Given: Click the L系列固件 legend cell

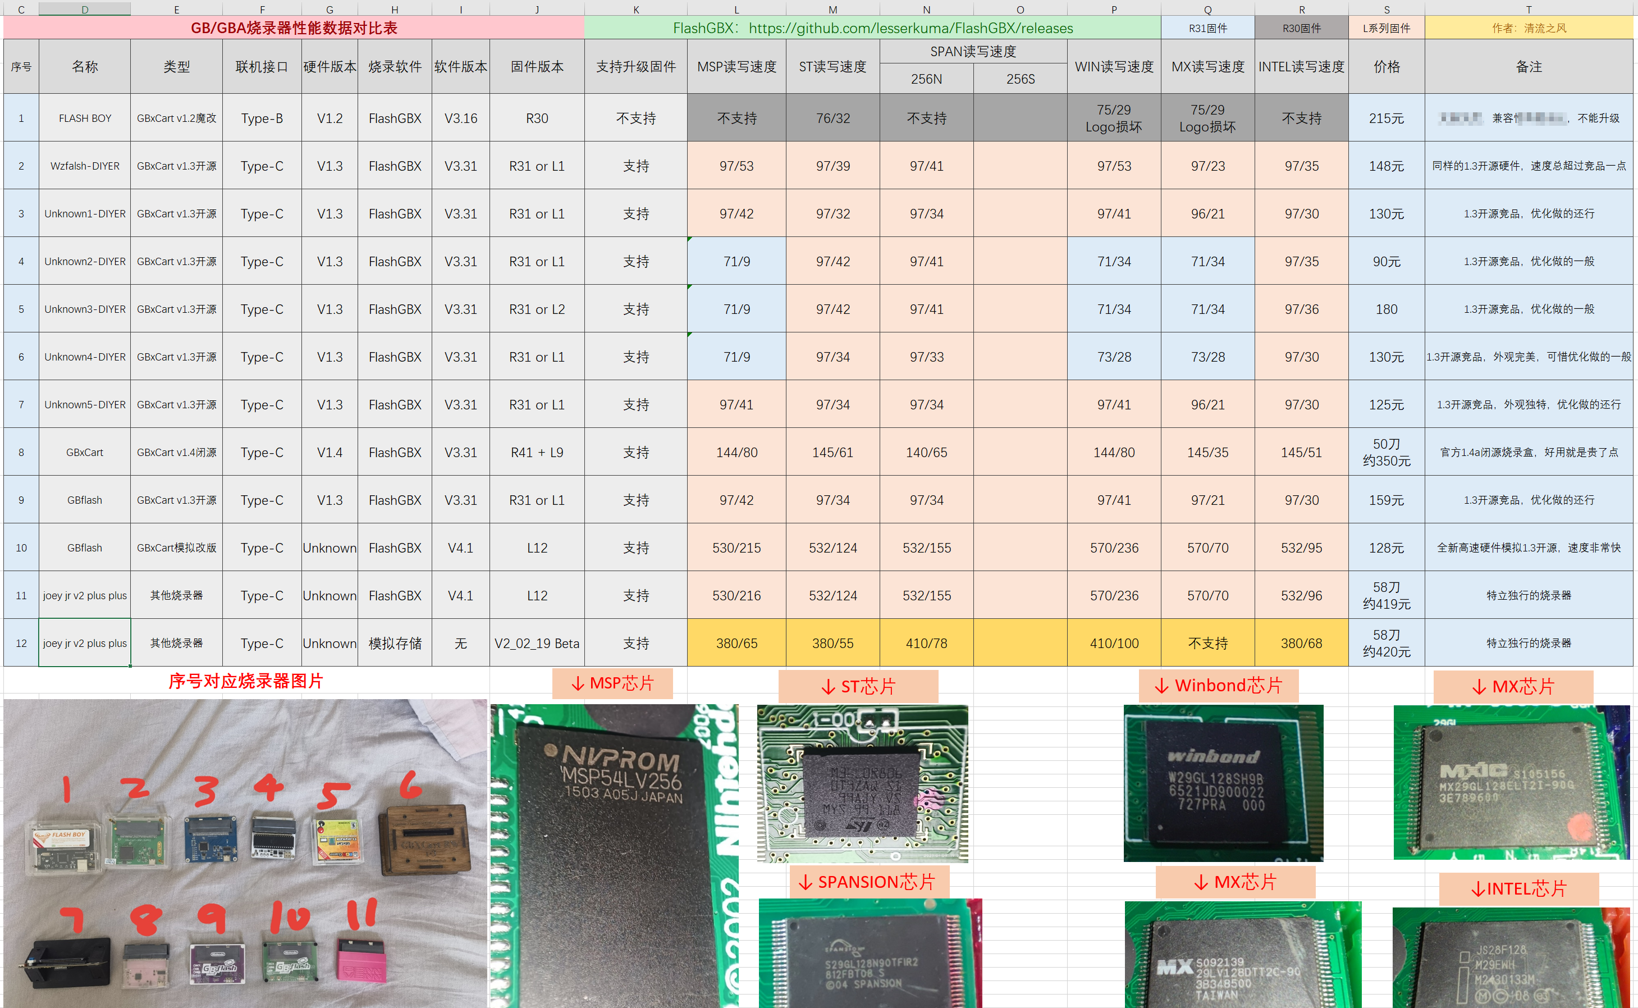Looking at the screenshot, I should point(1386,28).
